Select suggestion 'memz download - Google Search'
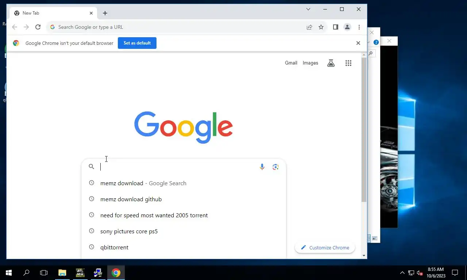This screenshot has width=467, height=280. click(x=184, y=183)
